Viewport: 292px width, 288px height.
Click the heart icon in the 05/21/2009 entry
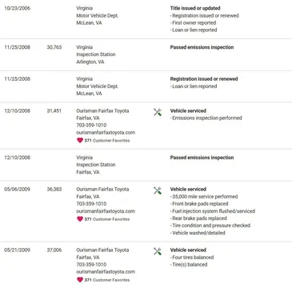[x=80, y=280]
